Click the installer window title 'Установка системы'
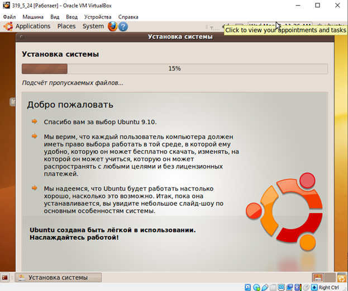This screenshot has width=348, height=291. pos(180,37)
